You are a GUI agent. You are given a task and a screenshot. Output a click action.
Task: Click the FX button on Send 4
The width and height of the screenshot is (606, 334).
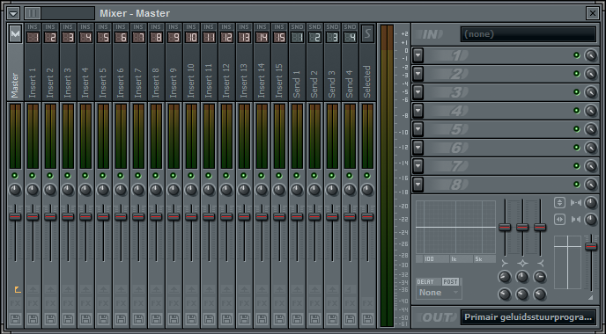pyautogui.click(x=350, y=303)
